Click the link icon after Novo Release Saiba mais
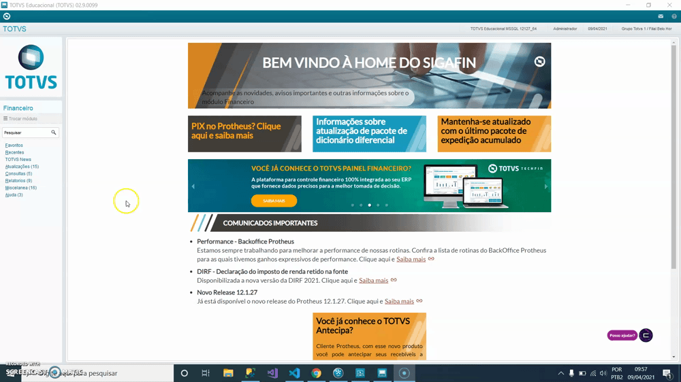This screenshot has height=382, width=681. pyautogui.click(x=419, y=301)
